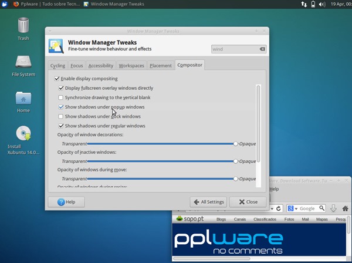The height and width of the screenshot is (263, 352).
Task: Switch to the Accessibility tab
Action: coord(101,66)
